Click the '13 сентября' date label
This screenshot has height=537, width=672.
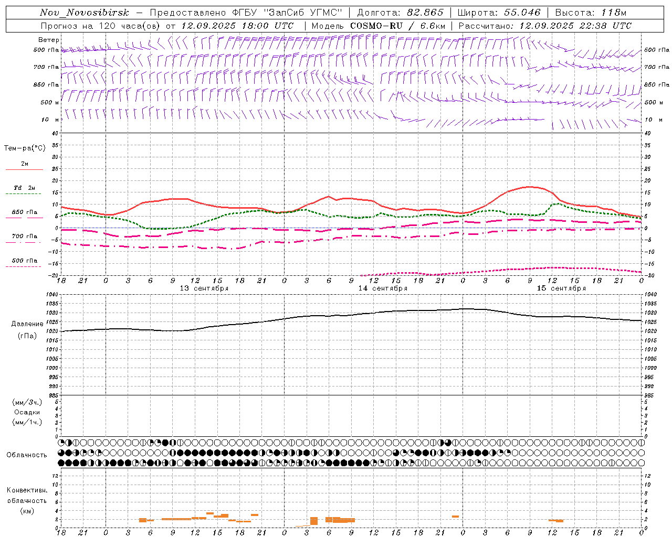tap(204, 288)
